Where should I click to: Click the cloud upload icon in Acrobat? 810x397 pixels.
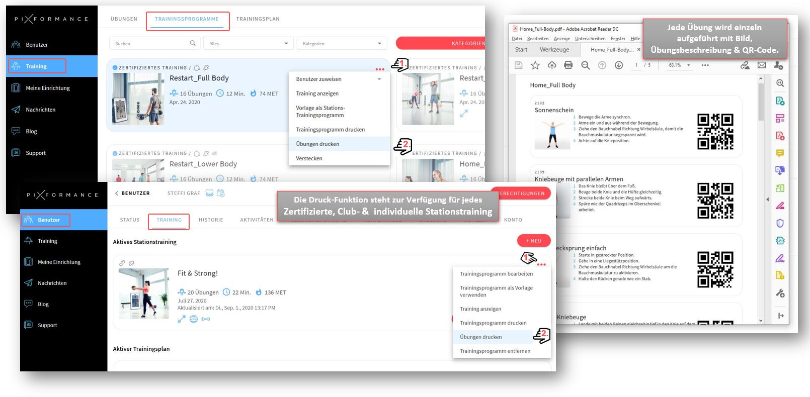tap(552, 65)
